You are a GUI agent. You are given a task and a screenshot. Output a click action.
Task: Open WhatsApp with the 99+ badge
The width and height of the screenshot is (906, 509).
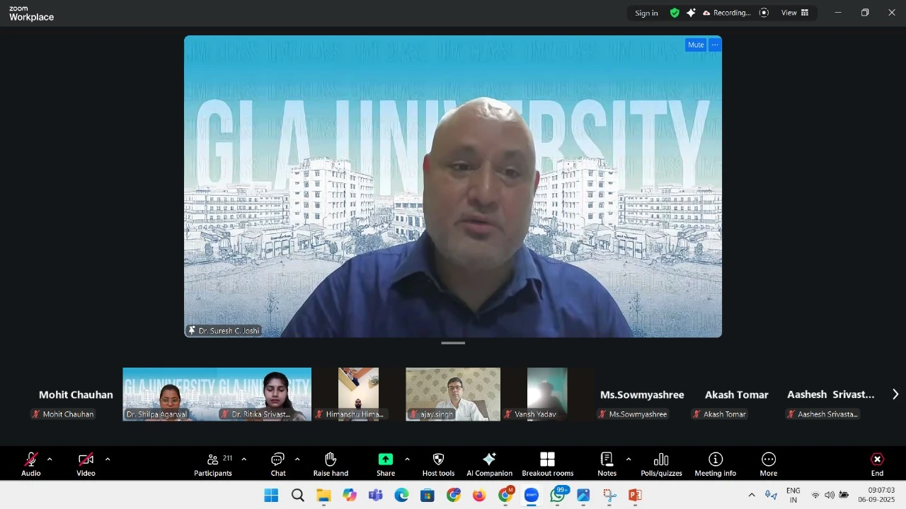click(x=558, y=495)
